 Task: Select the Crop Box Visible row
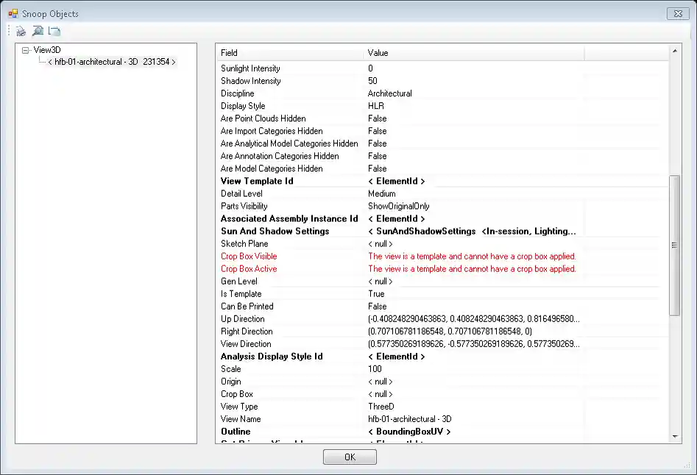pos(249,257)
